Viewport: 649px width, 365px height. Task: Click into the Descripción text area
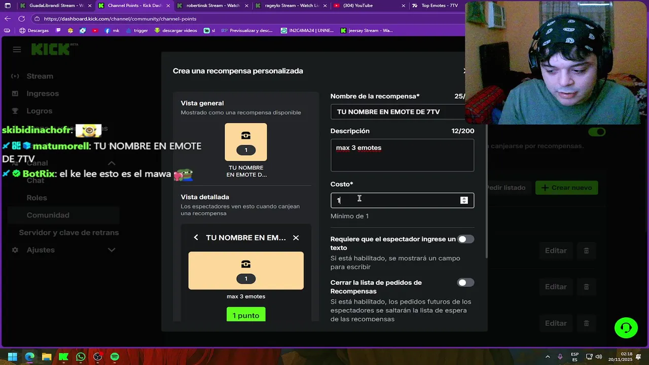(x=402, y=155)
